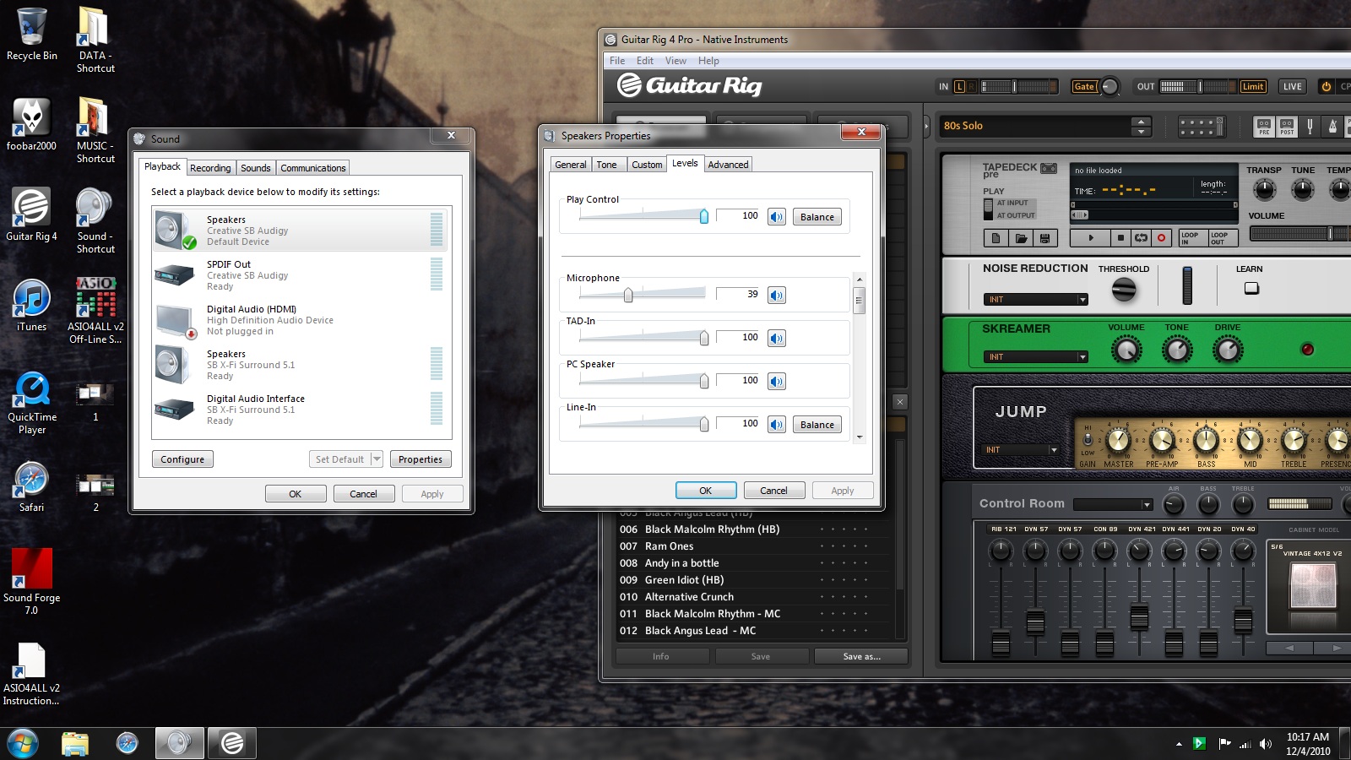Open the Tuner tool
The image size is (1351, 760).
point(1310,127)
